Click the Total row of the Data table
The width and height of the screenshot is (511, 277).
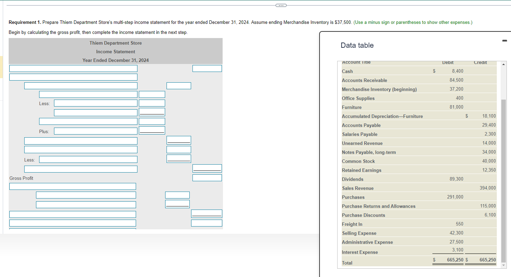[x=381, y=263]
